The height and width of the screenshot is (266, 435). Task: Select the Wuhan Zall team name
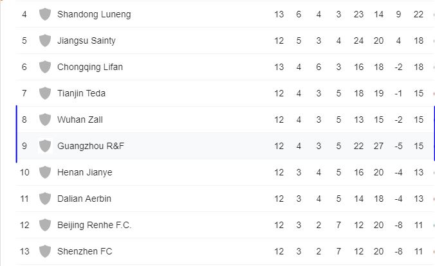[x=80, y=120]
